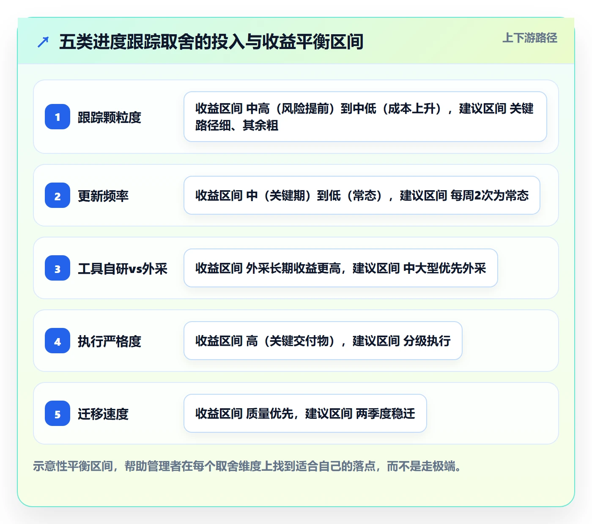Click the title 五类进度跟踪取舍的投入与收益平衡区间

[211, 42]
